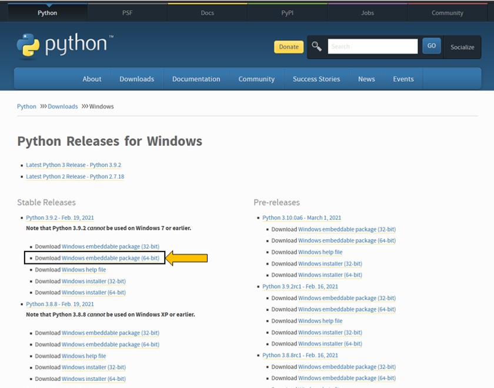Select the Python tab in the top site bar
Screen dimensions: 494x388
tap(47, 13)
